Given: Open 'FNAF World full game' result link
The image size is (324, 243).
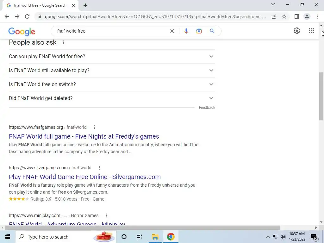Looking at the screenshot, I should (84, 136).
